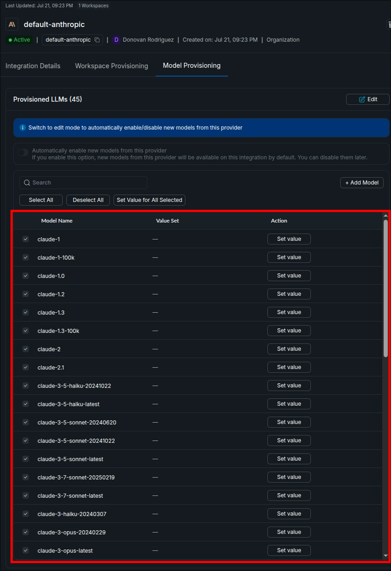The image size is (391, 571).
Task: Click Set value for claude-3-5-sonnet-20240620
Action: (289, 422)
